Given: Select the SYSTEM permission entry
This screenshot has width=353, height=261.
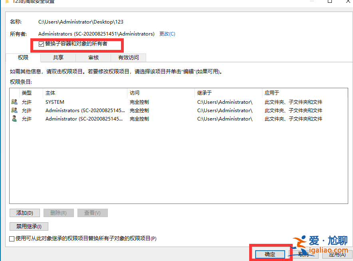Looking at the screenshot, I should pyautogui.click(x=80, y=102).
